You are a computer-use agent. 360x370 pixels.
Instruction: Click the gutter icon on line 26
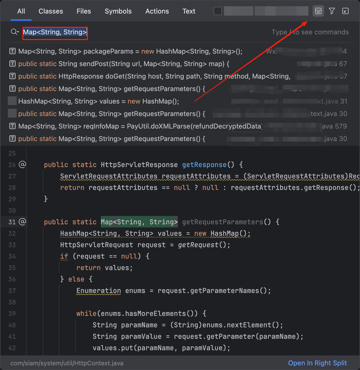pyautogui.click(x=23, y=164)
